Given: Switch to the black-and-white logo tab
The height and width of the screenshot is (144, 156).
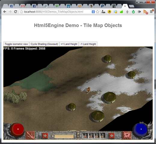Looking at the screenshot, I should [x=114, y=6].
